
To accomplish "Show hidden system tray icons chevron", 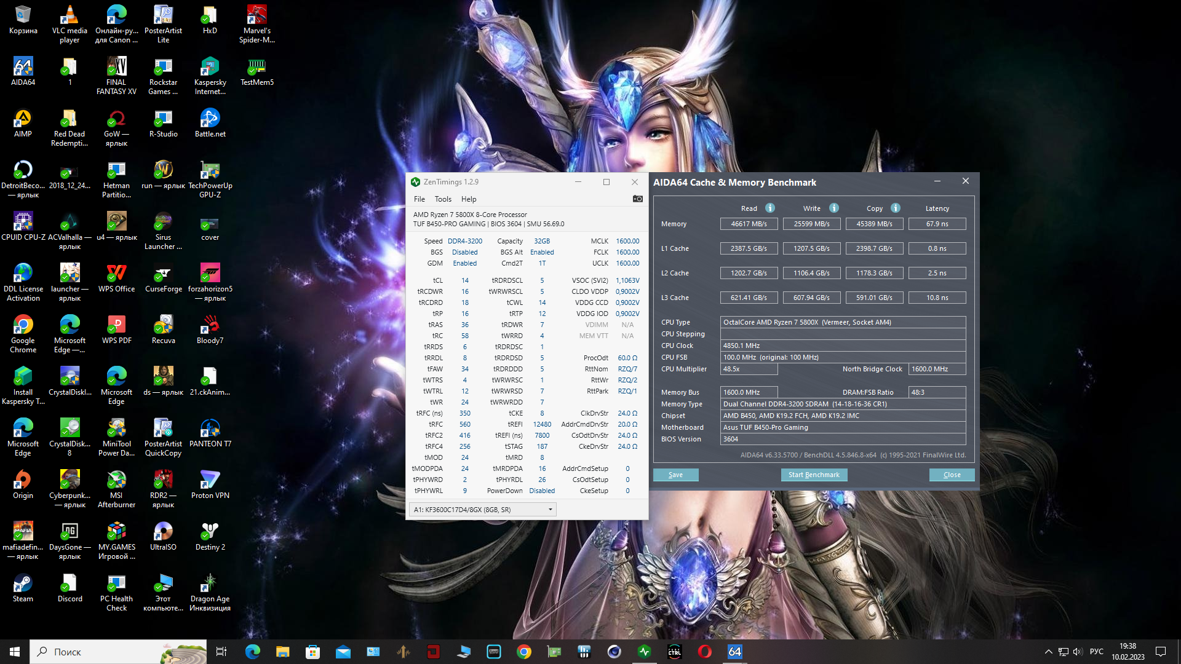I will [x=1048, y=652].
